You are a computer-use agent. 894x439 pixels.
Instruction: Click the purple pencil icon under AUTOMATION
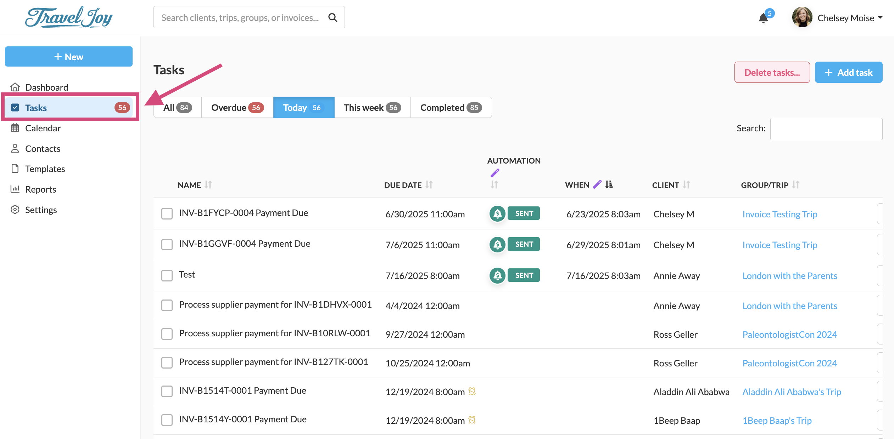click(x=495, y=173)
